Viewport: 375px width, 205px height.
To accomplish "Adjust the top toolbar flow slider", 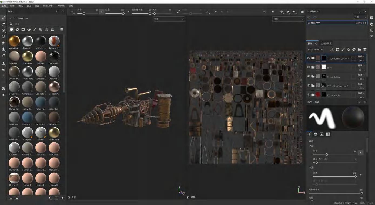I will (x=115, y=13).
